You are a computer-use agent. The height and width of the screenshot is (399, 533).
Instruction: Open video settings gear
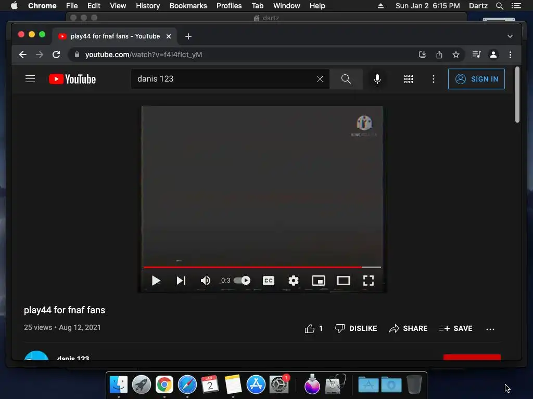(x=294, y=281)
